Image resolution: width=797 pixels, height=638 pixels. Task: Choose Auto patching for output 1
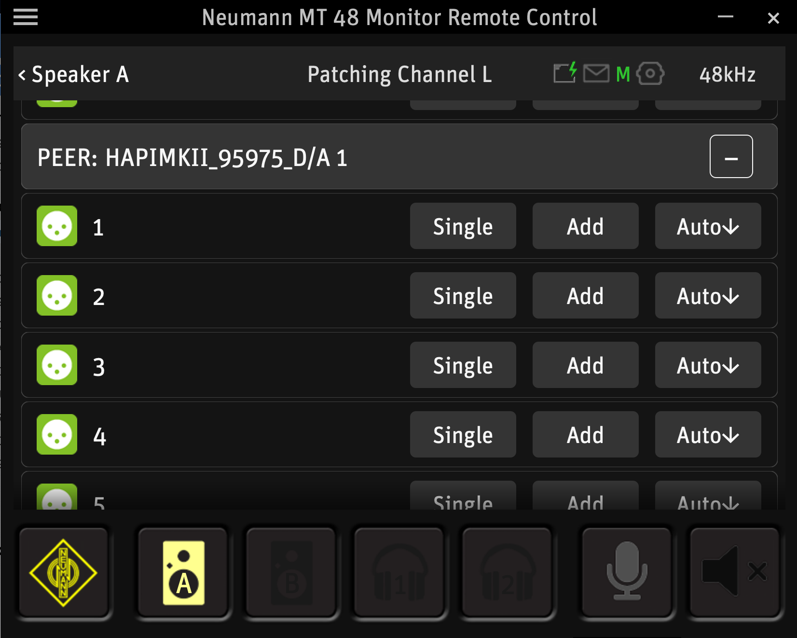click(708, 226)
